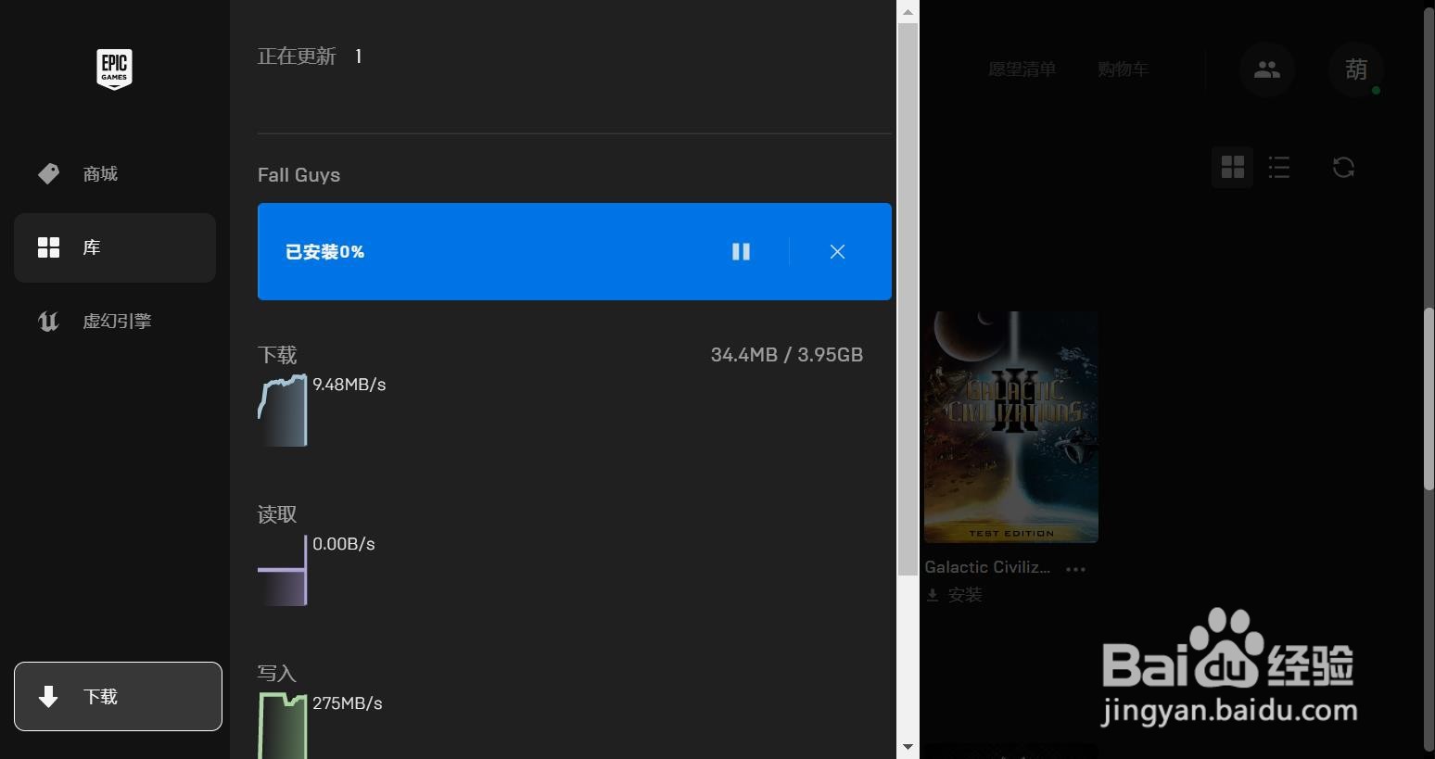Click the 库 grid icon in sidebar
This screenshot has width=1435, height=759.
[x=48, y=247]
